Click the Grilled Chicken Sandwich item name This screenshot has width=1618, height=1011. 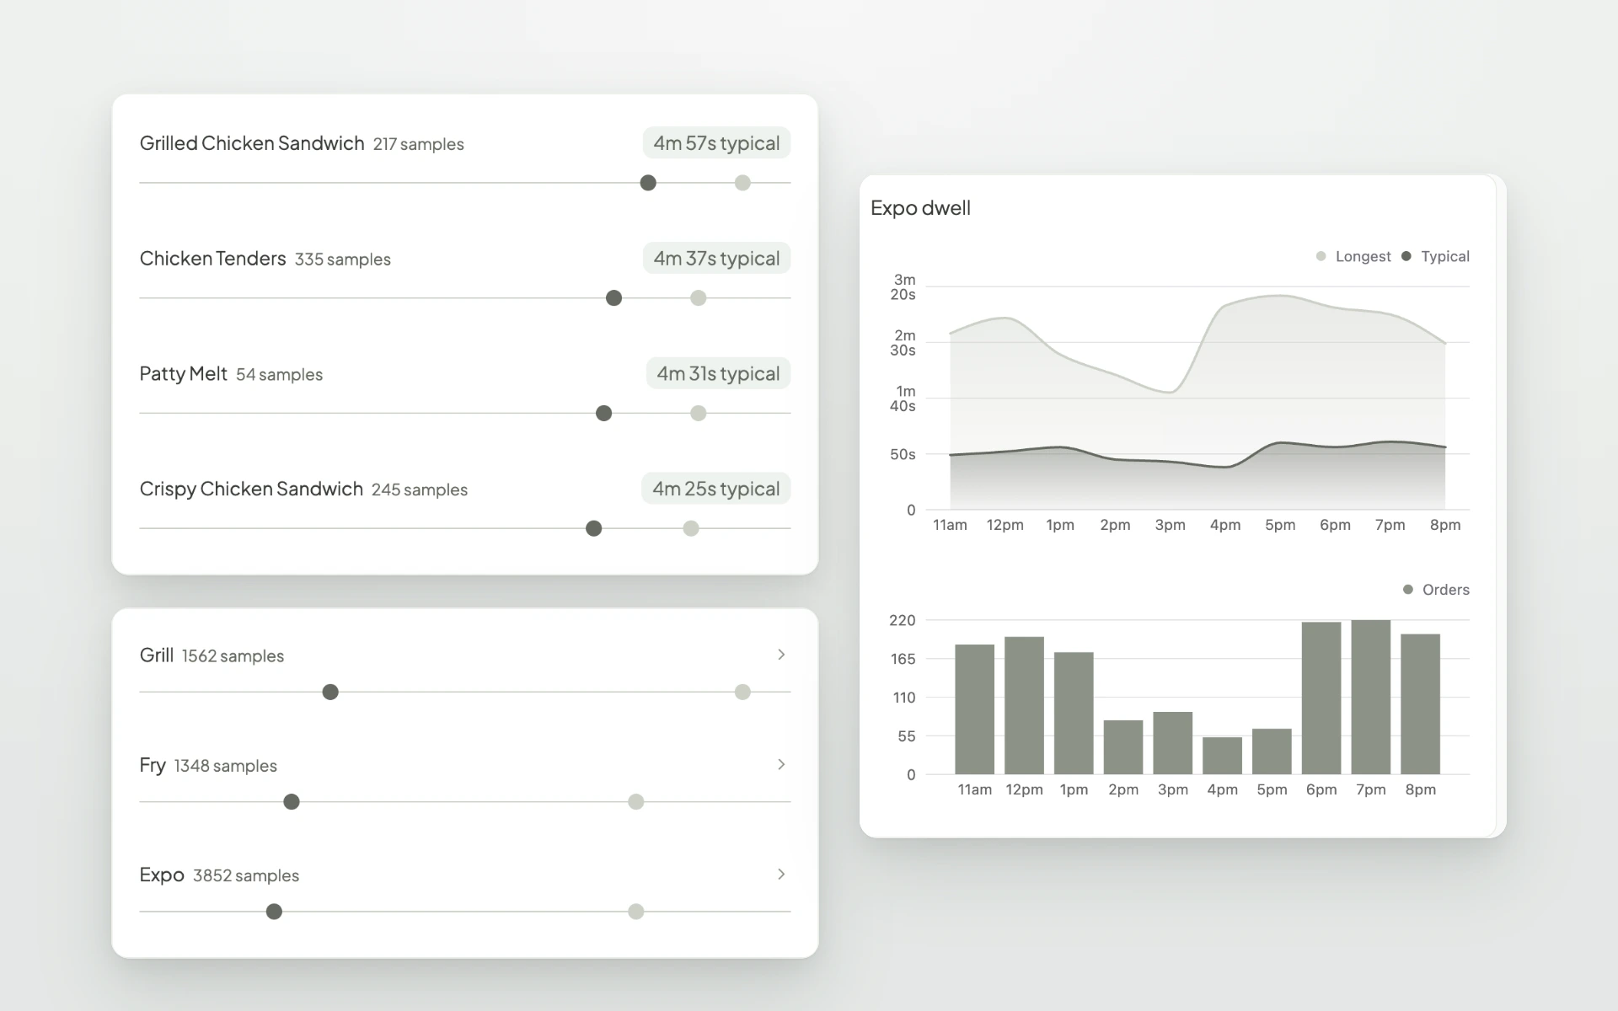pos(252,143)
